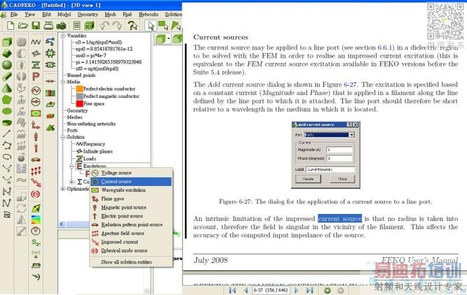
Task: Go to previous page in PDF viewer
Action: pyautogui.click(x=246, y=290)
